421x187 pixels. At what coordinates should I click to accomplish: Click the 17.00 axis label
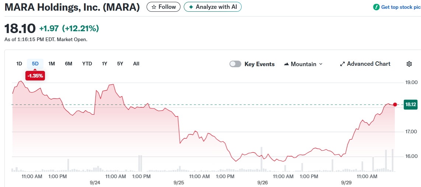[x=411, y=132]
